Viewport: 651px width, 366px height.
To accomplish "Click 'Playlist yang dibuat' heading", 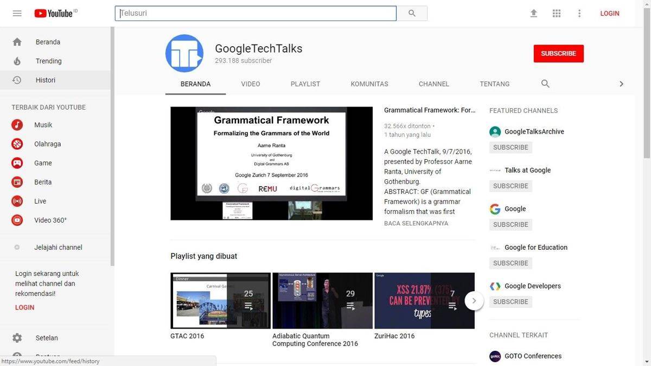I will 203,256.
